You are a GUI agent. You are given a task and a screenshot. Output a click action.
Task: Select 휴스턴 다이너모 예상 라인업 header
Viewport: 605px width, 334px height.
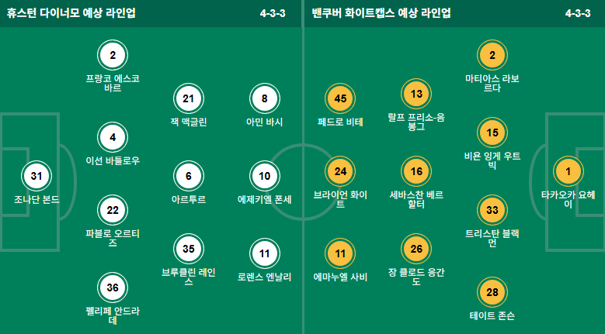click(71, 13)
